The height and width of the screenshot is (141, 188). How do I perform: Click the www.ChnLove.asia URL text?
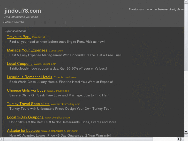(x=58, y=91)
